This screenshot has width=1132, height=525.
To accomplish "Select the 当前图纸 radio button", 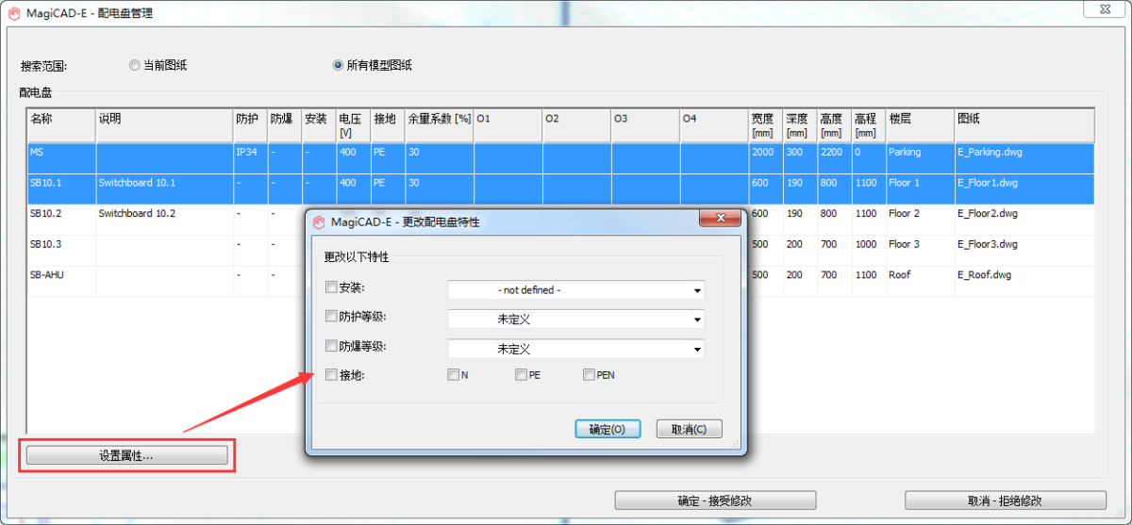I will point(135,66).
